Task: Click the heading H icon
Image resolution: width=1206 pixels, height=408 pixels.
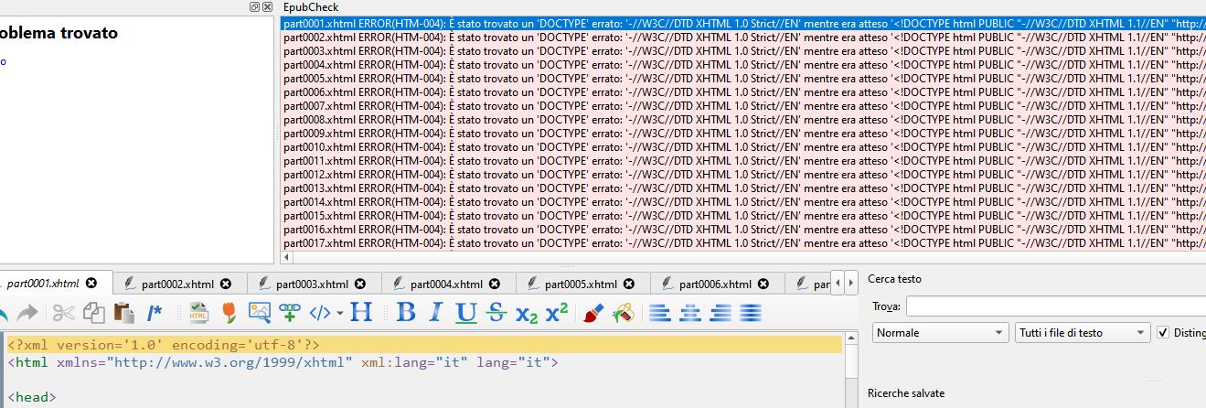Action: coord(361,313)
